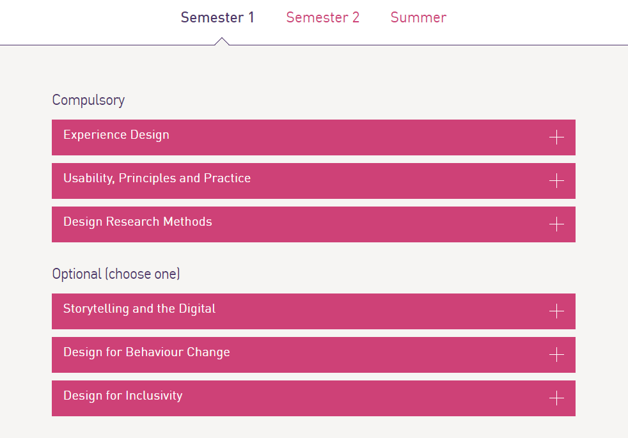Click the plus icon for Design for Behaviour Change
This screenshot has width=628, height=438.
pyautogui.click(x=556, y=355)
